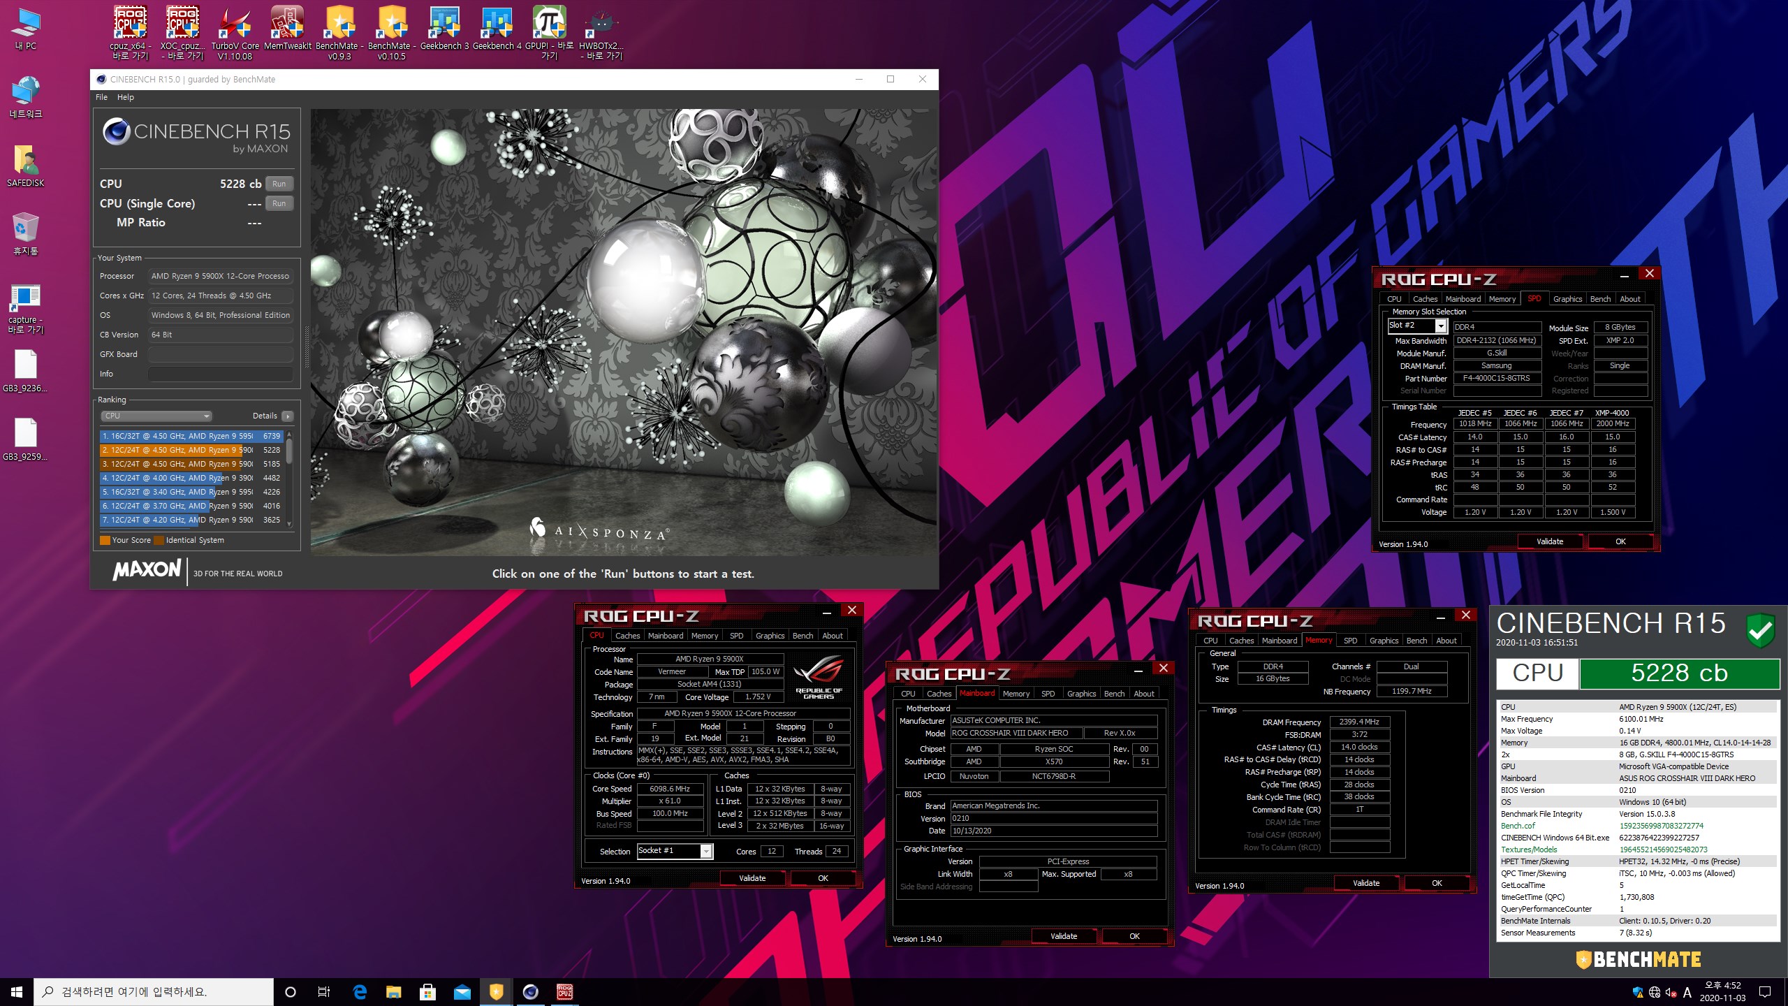The height and width of the screenshot is (1006, 1788).
Task: Run the CPU Single Core test
Action: click(279, 203)
